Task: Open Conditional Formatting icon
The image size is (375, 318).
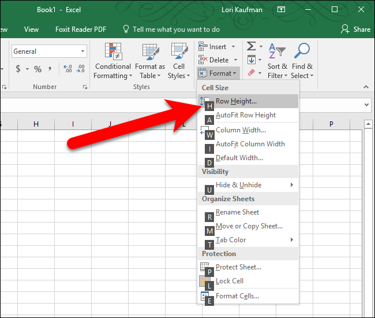Action: pyautogui.click(x=113, y=61)
